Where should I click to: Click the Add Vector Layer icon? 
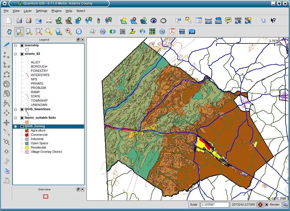[x=59, y=20]
